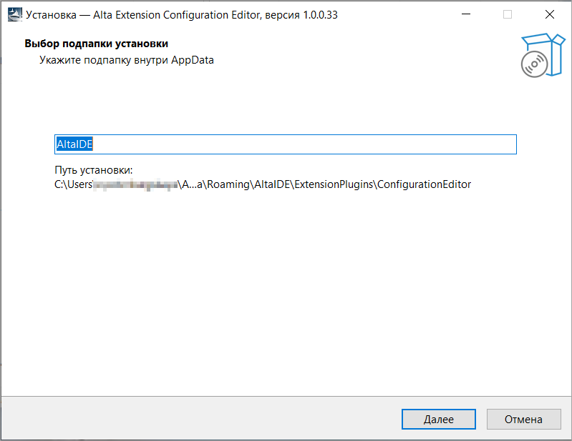This screenshot has width=572, height=441.
Task: Click the subtitle "Укажите подпапку внутри AppData"
Action: (127, 60)
